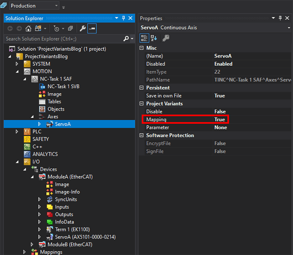The height and width of the screenshot is (255, 293).
Task: Select the Axes folder
Action: (53, 117)
